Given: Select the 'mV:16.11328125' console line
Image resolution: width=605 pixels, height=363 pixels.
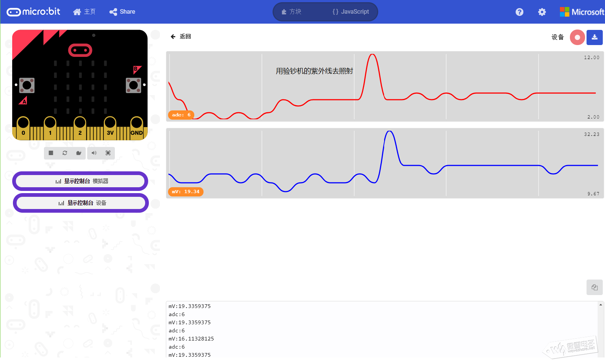Looking at the screenshot, I should tap(191, 339).
